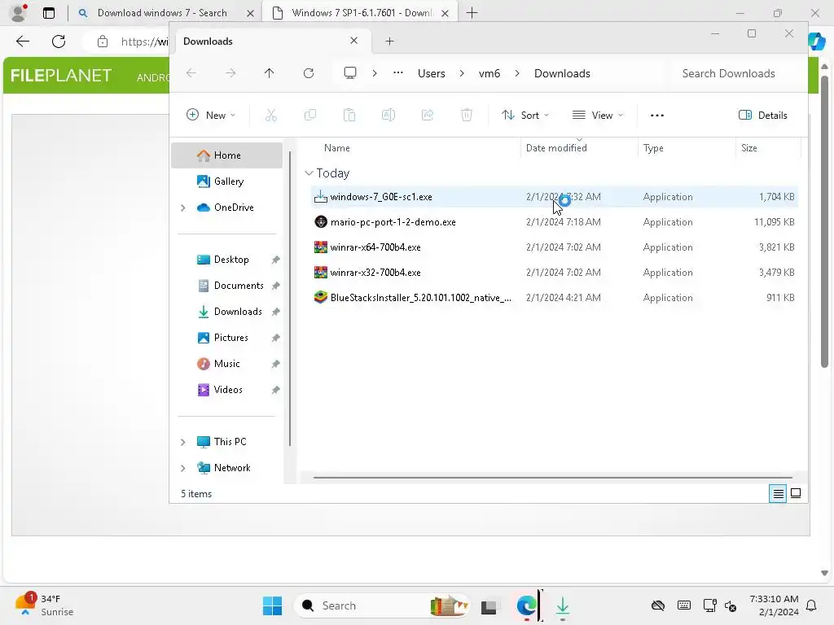Viewport: 834px width, 625px height.
Task: Open the notification bell in system tray
Action: tap(812, 605)
